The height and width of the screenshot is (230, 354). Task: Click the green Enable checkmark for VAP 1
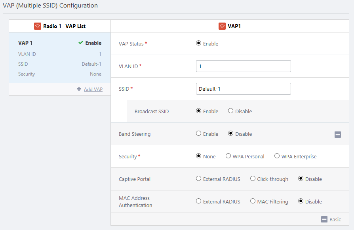point(81,43)
